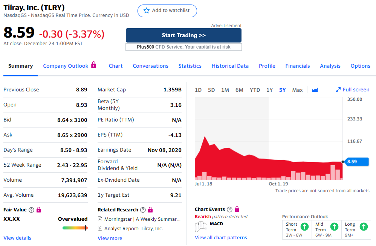Click the Previous Close value 8.89
376x246 pixels.
tap(81, 90)
